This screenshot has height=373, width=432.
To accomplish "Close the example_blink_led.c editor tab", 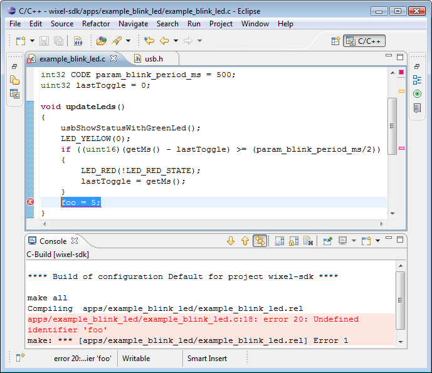I will (113, 58).
